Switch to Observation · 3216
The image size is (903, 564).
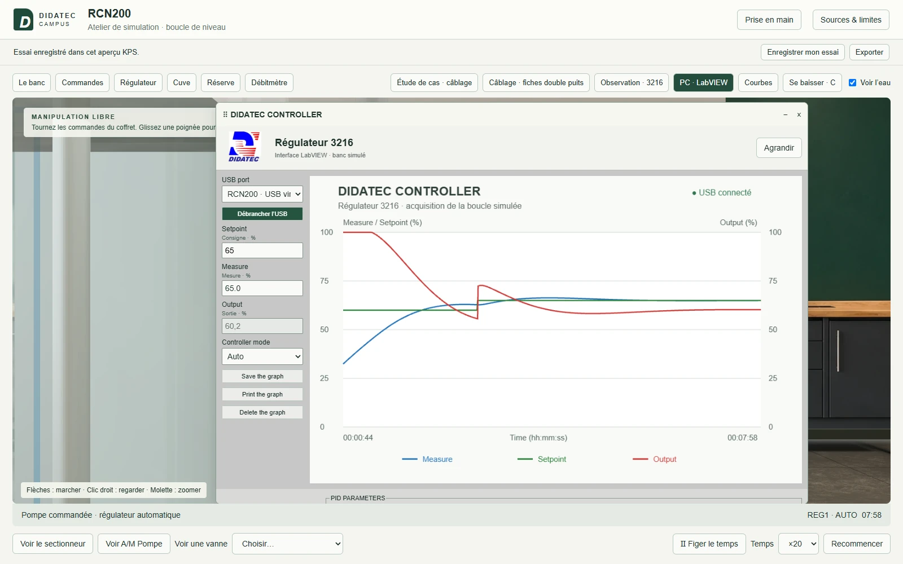tap(632, 82)
